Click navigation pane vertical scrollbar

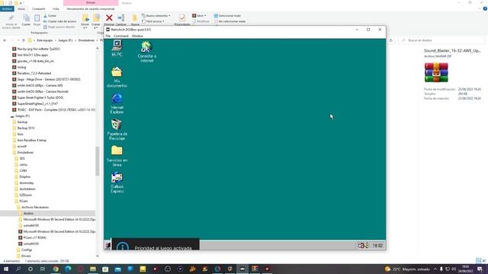pyautogui.click(x=98, y=161)
